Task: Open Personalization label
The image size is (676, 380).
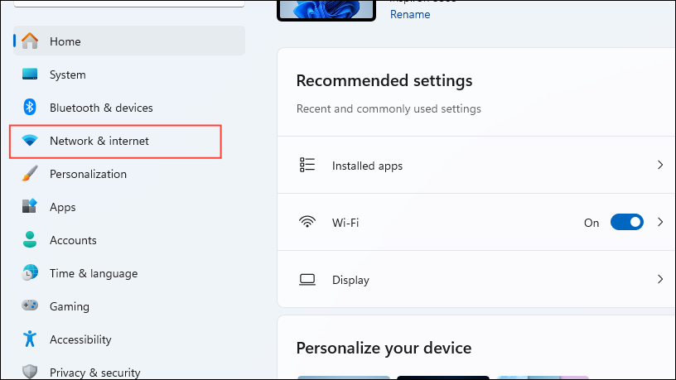Action: 89,174
